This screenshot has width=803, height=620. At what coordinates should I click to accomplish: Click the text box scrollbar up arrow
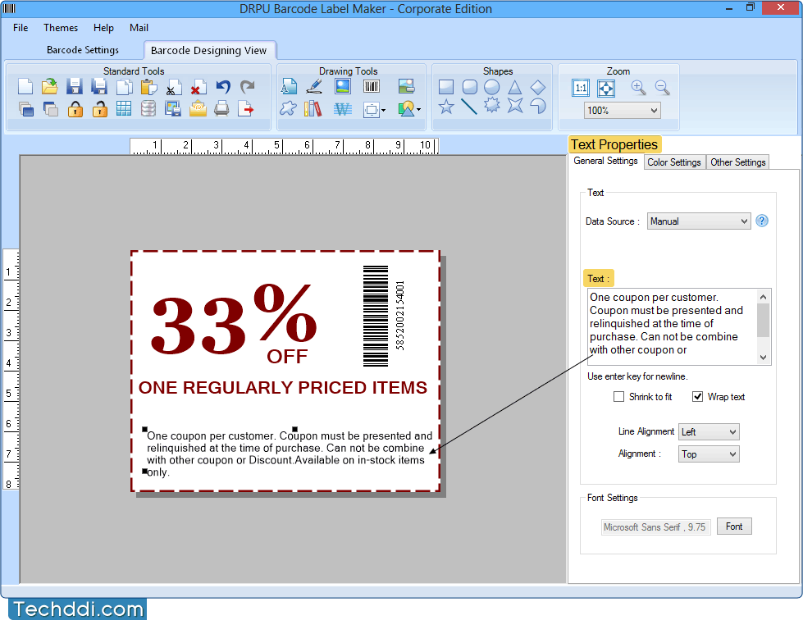(x=763, y=296)
